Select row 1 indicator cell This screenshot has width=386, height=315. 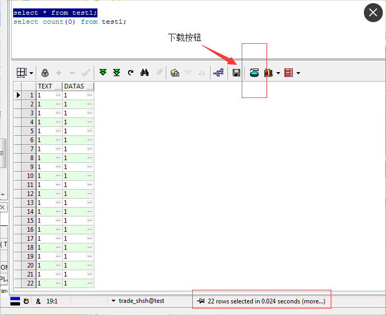(x=18, y=95)
